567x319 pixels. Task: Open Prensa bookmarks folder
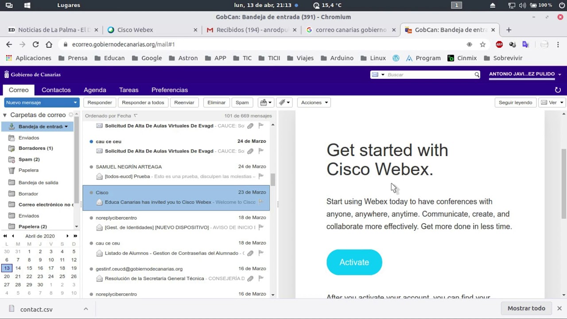point(73,58)
